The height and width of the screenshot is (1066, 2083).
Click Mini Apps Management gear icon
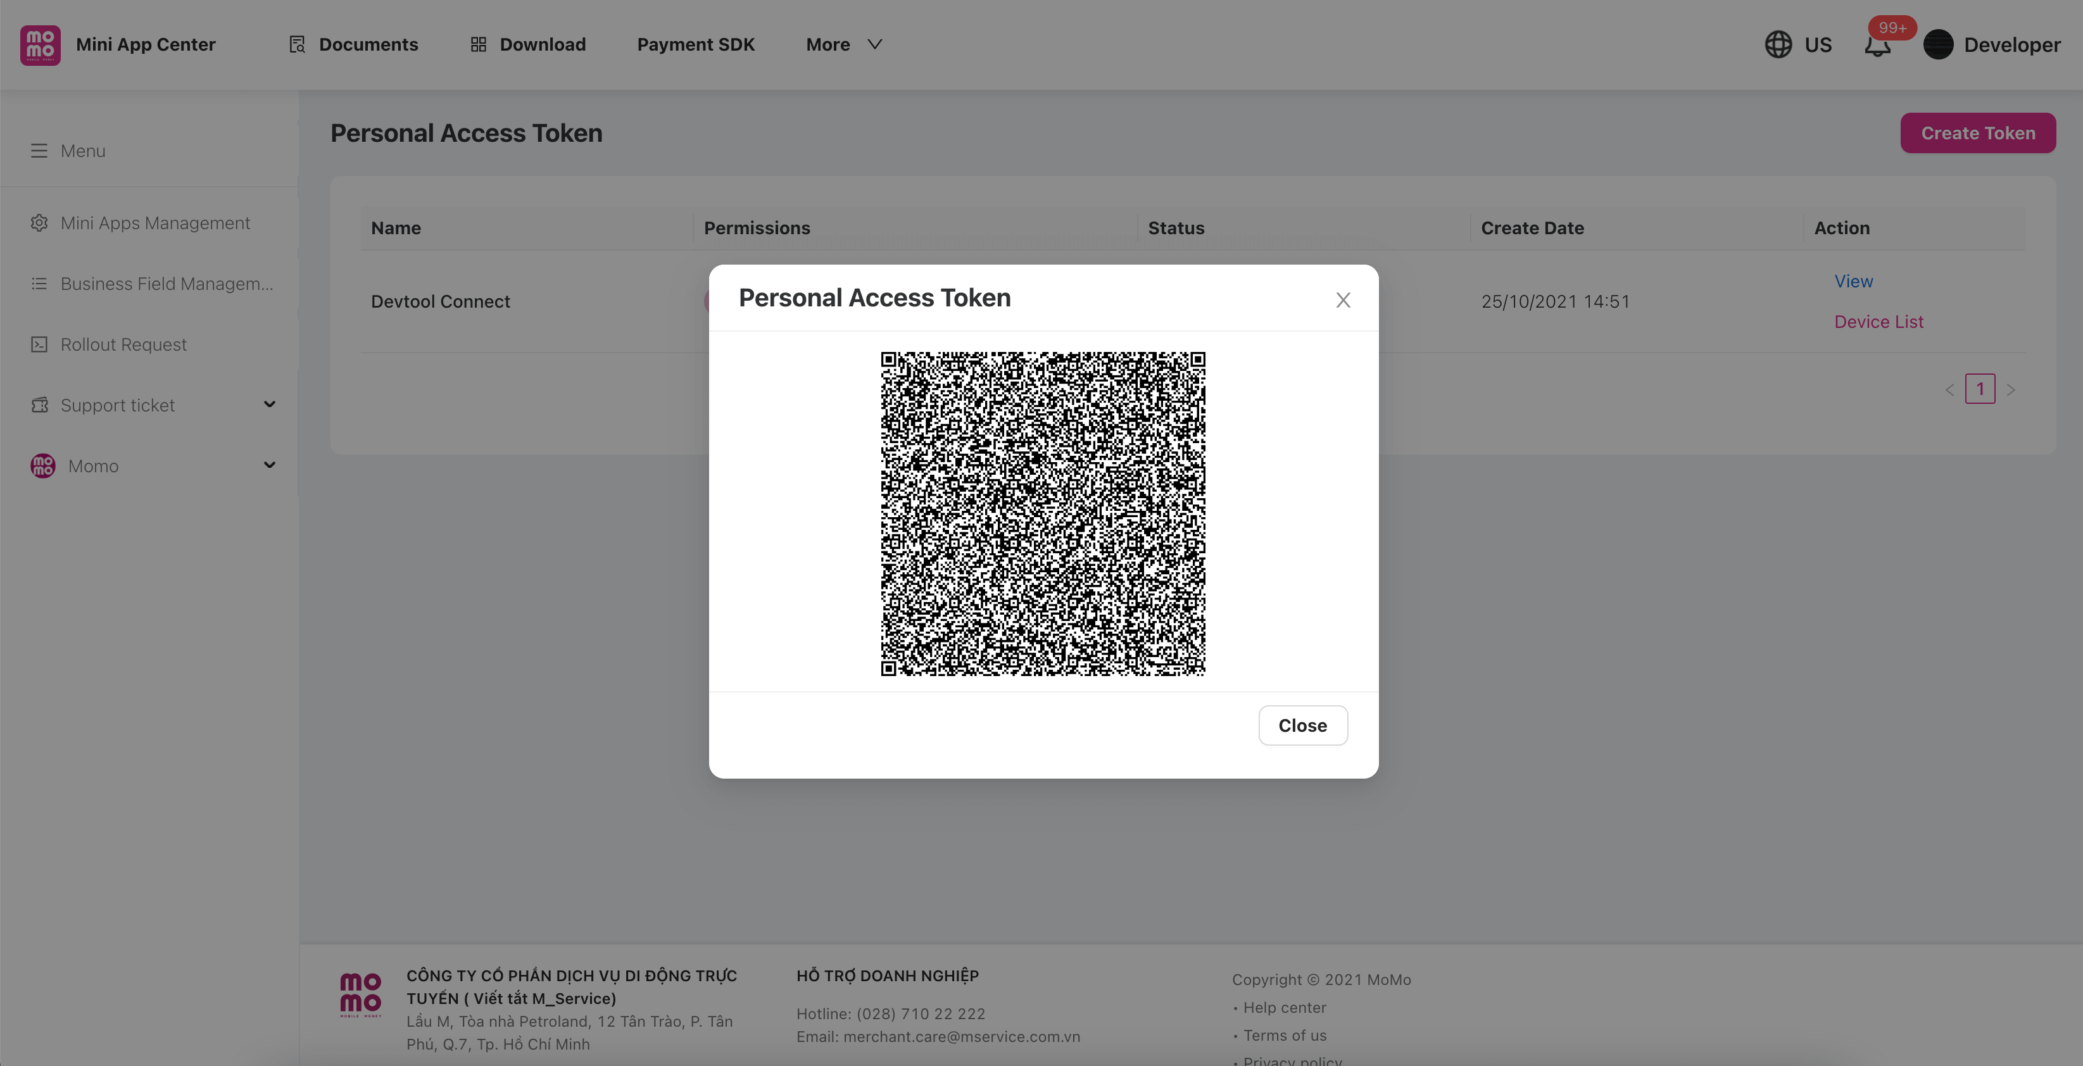(x=39, y=223)
